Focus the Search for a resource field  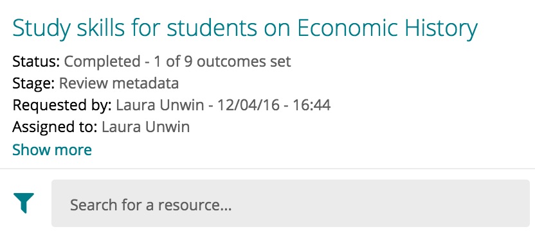pos(291,203)
